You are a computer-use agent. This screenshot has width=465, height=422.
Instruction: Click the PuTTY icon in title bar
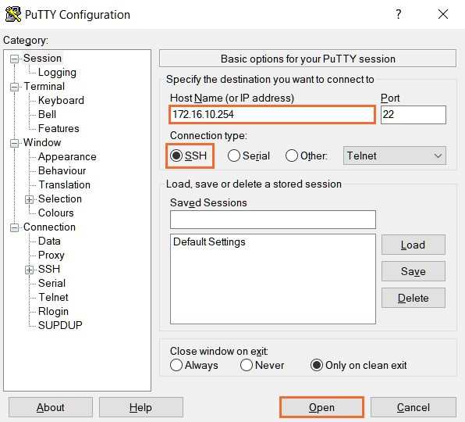[13, 14]
